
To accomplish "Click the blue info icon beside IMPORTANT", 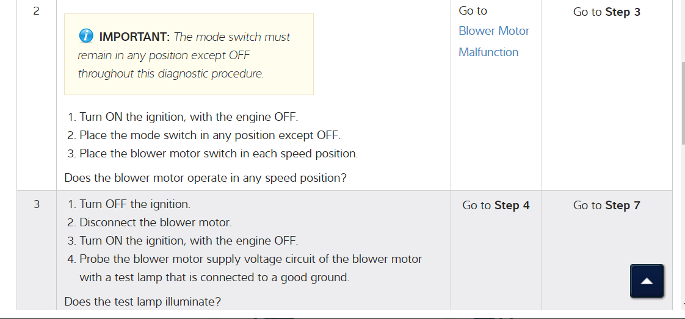I will click(x=86, y=37).
